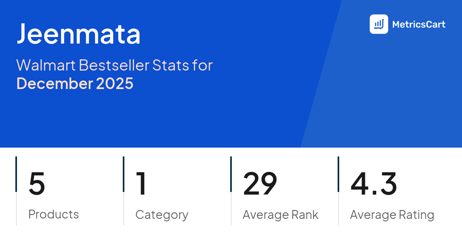The height and width of the screenshot is (242, 462).
Task: Click the average rating value 4.3
Action: click(x=373, y=184)
